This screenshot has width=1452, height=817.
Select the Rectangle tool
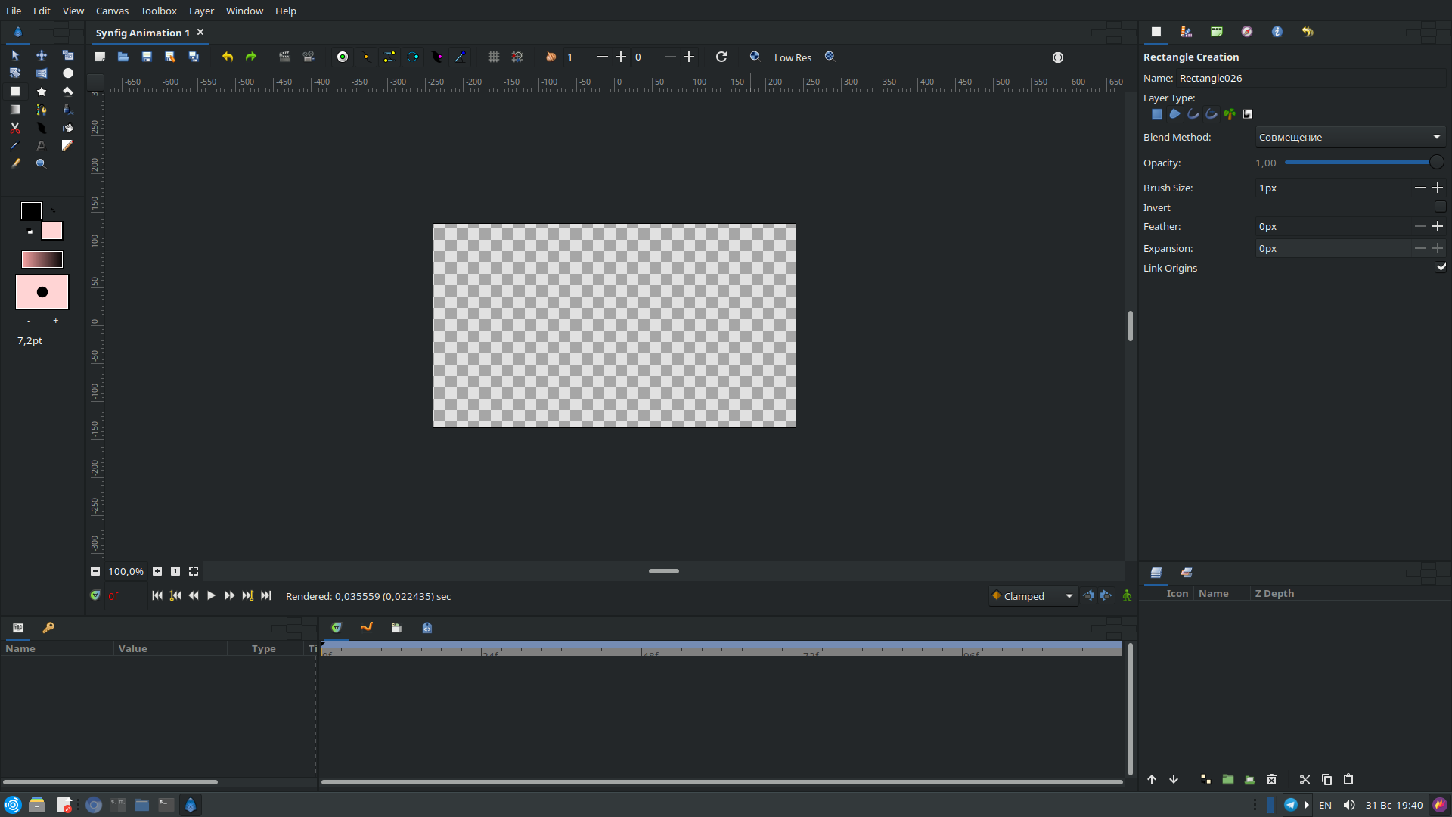tap(15, 92)
